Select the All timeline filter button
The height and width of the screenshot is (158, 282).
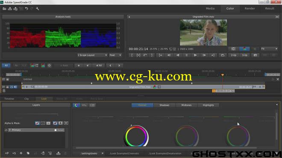(x=6, y=66)
